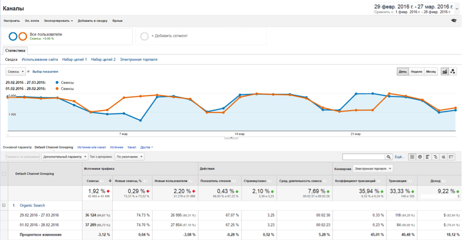This screenshot has width=462, height=240.
Task: Click the Настроить toolbar button
Action: point(12,21)
